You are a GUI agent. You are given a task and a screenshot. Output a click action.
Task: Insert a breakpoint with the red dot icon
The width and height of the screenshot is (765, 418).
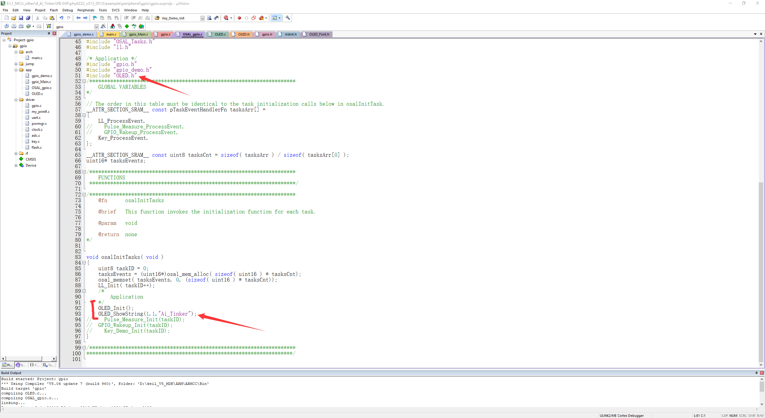[x=239, y=18]
